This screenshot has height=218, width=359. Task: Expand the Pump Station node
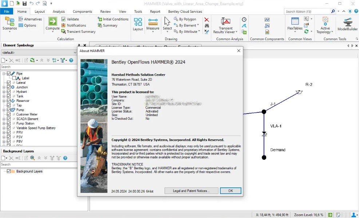click(4, 123)
